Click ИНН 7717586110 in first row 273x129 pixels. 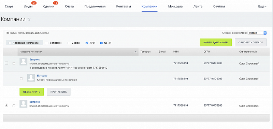181,63
